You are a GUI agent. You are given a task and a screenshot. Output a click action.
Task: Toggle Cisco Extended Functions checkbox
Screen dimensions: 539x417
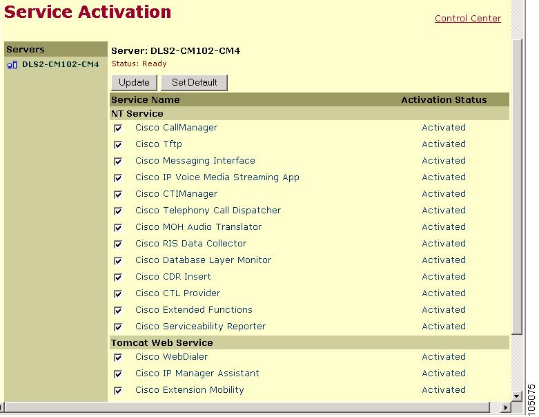point(118,310)
